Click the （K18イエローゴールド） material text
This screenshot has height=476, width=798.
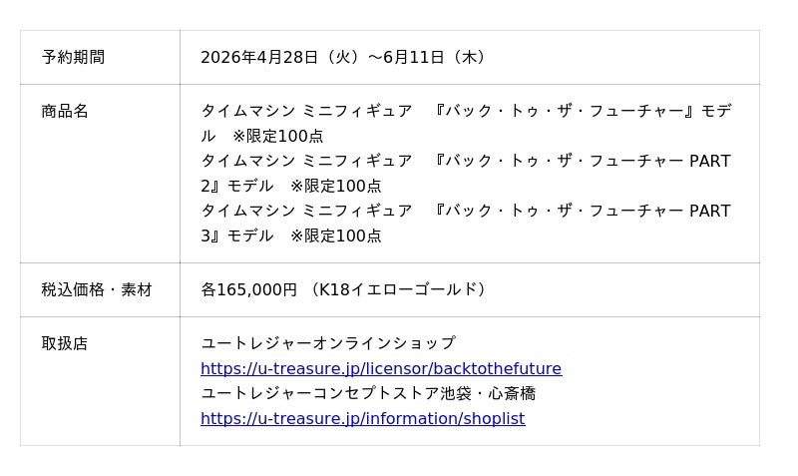pos(399,289)
